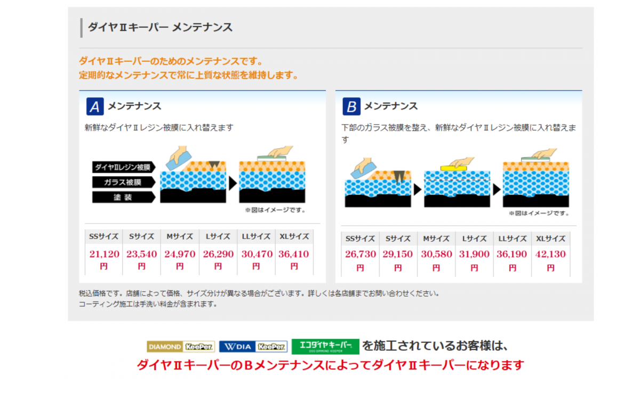This screenshot has height=402, width=640.
Task: Click A maintenance price 30,470
Action: (257, 255)
